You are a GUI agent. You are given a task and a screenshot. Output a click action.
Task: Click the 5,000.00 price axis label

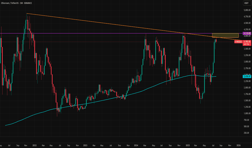(x=247, y=10)
